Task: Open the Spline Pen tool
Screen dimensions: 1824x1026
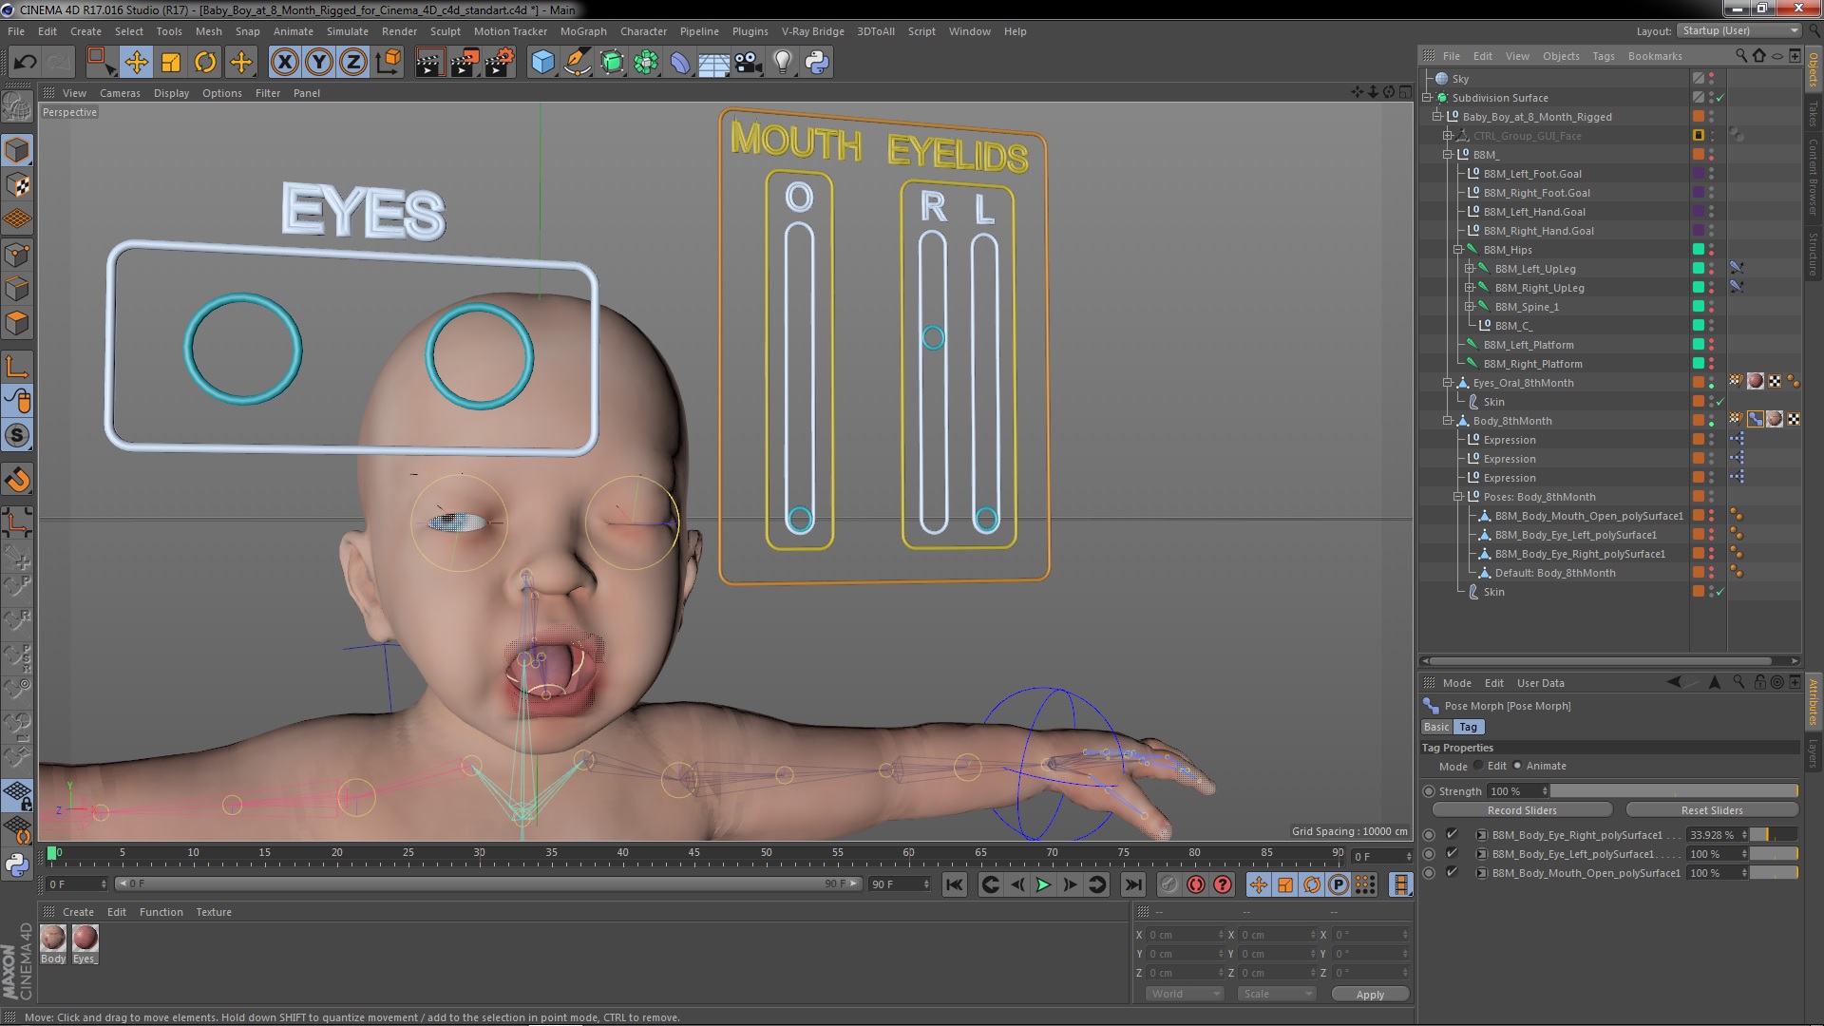Action: click(x=577, y=63)
